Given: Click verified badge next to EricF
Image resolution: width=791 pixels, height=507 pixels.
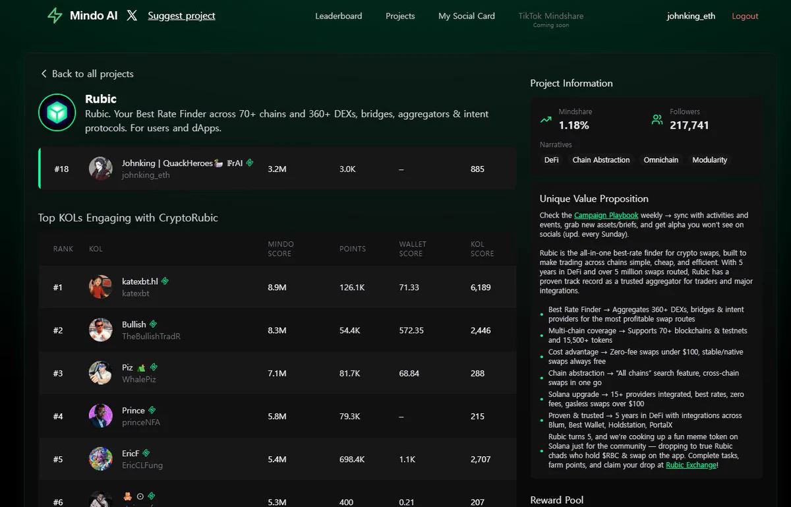Looking at the screenshot, I should pyautogui.click(x=146, y=453).
